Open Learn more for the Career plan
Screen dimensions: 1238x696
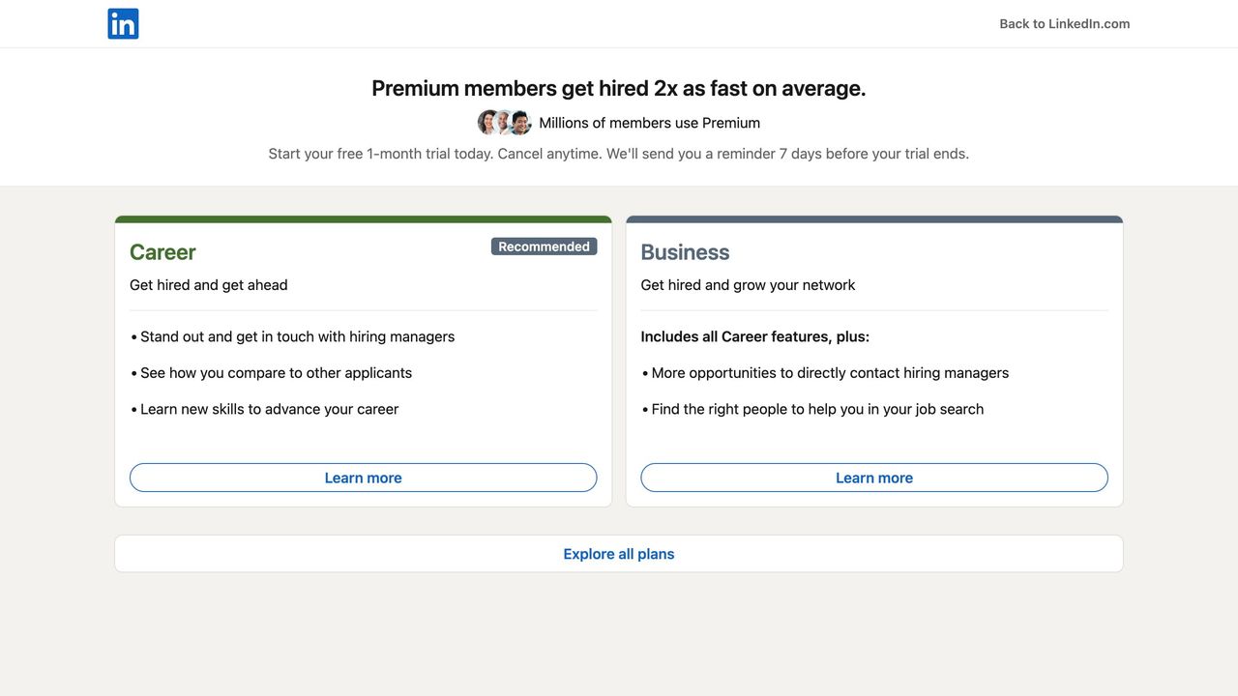[363, 478]
